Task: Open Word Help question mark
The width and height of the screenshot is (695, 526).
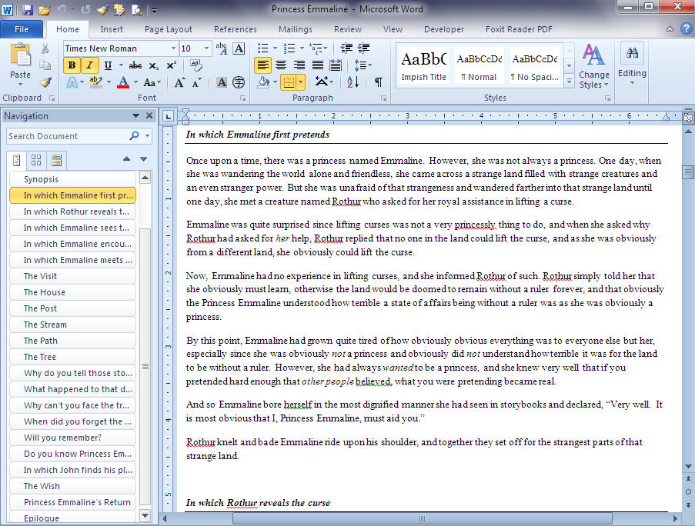Action: [x=686, y=29]
